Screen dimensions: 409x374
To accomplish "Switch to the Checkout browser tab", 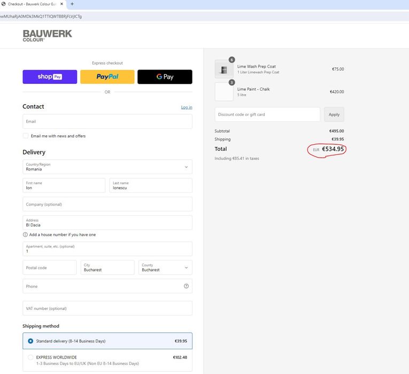I will tap(30, 4).
